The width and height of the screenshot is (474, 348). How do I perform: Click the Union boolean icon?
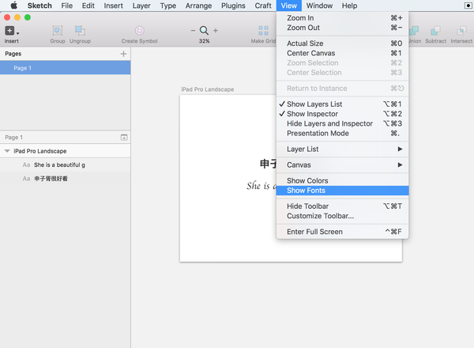click(414, 31)
